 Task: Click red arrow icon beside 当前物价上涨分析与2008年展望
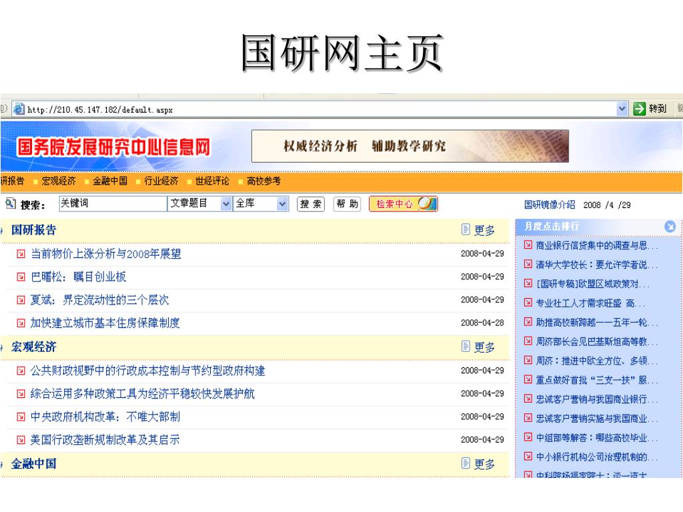click(x=21, y=253)
